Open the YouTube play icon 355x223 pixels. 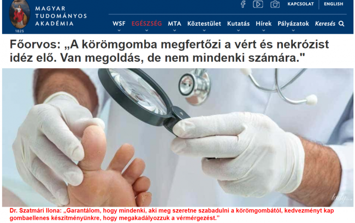pyautogui.click(x=258, y=4)
